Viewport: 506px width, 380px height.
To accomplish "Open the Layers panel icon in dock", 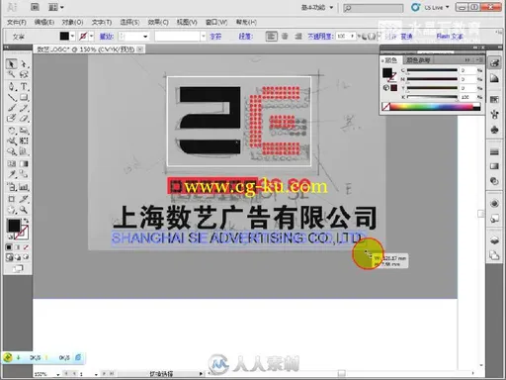I will (x=494, y=240).
